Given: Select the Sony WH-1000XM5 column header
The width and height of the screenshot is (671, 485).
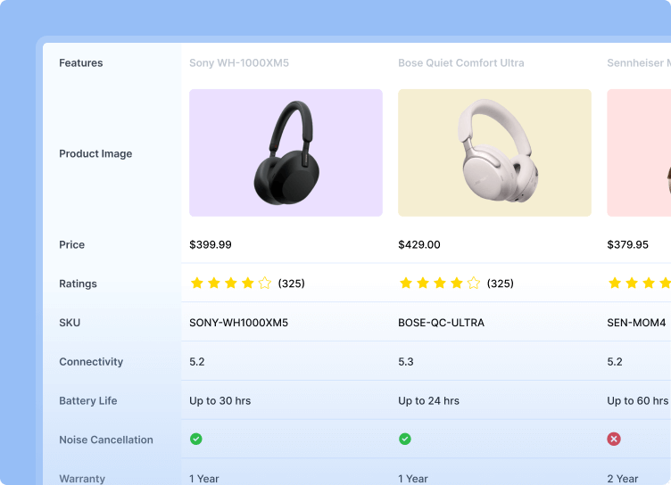Looking at the screenshot, I should click(x=239, y=63).
